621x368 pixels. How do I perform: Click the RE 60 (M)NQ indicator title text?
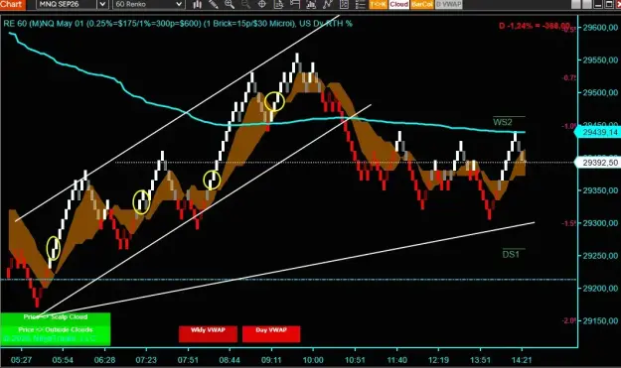coord(178,24)
